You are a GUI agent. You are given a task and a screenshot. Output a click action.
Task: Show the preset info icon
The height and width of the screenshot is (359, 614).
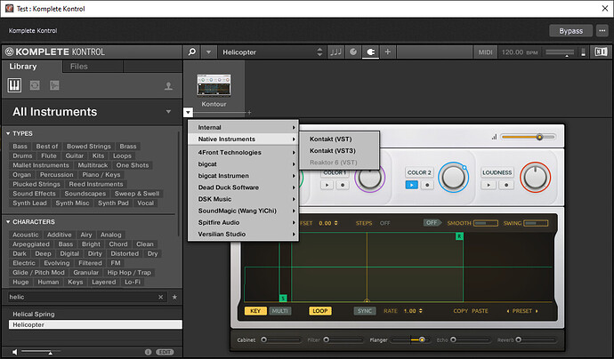(148, 352)
